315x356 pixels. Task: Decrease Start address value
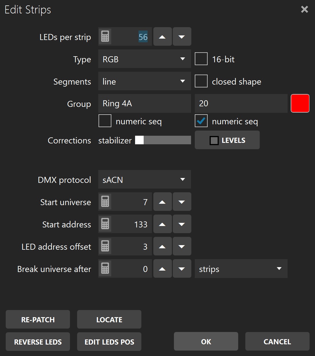(x=182, y=224)
